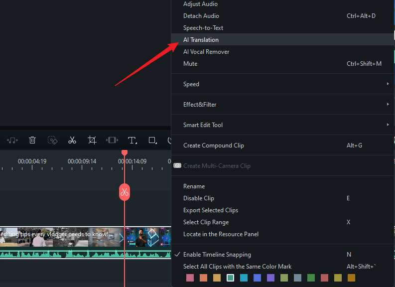395x287 pixels.
Task: Select Disable Clip menu entry
Action: [282, 198]
